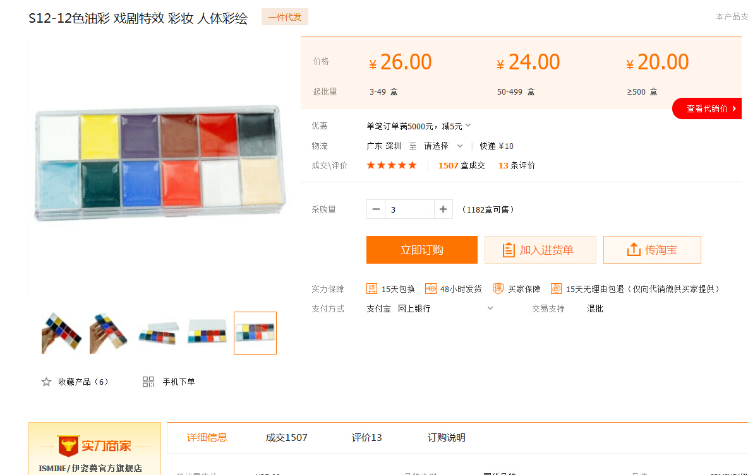
Task: Decrease quantity with the minus button
Action: pyautogui.click(x=376, y=209)
